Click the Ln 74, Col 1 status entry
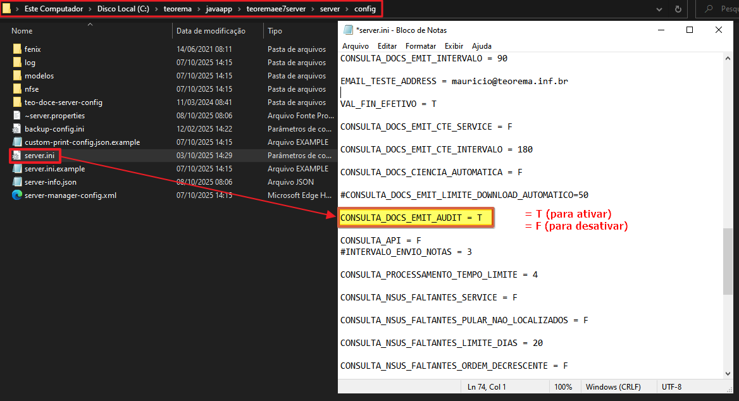739x401 pixels. [x=487, y=387]
